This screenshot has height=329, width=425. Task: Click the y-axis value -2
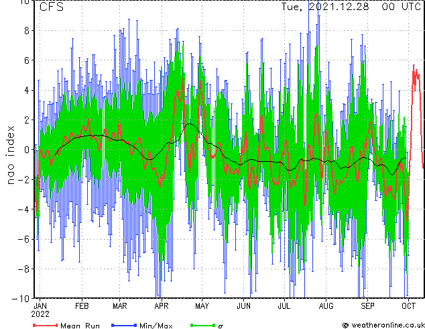(24, 179)
